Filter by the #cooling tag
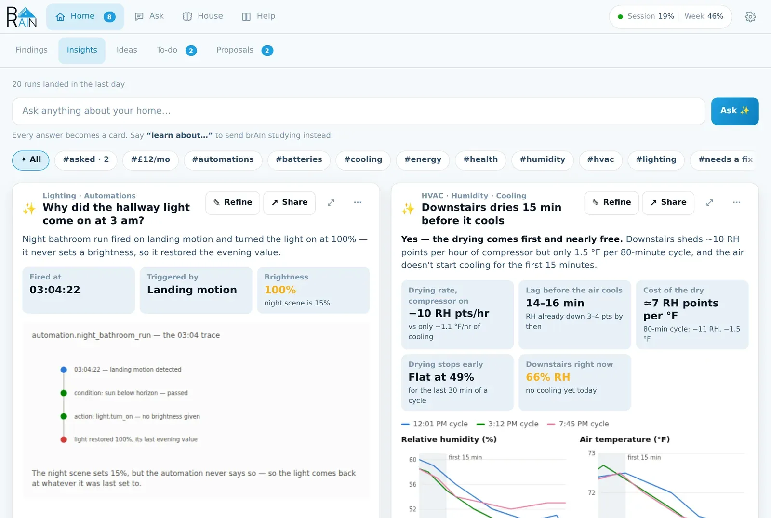 tap(363, 160)
